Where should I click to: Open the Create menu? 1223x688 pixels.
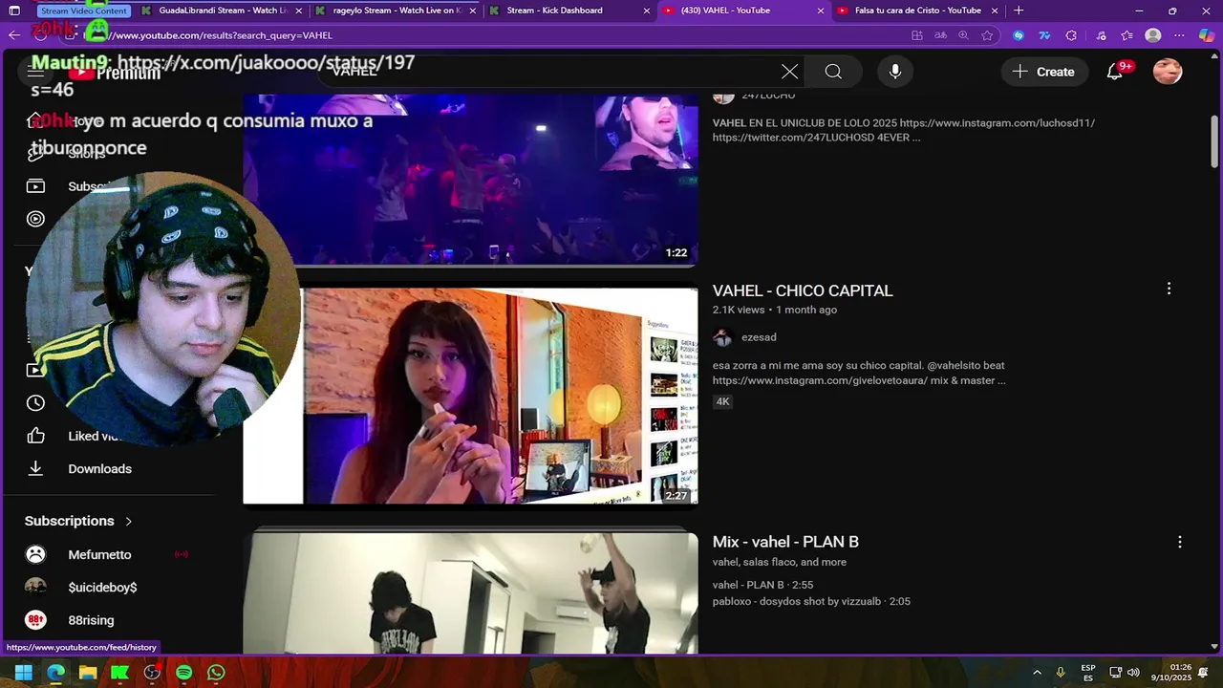coord(1043,72)
